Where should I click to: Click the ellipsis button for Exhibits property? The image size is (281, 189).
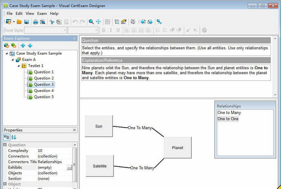point(69,167)
